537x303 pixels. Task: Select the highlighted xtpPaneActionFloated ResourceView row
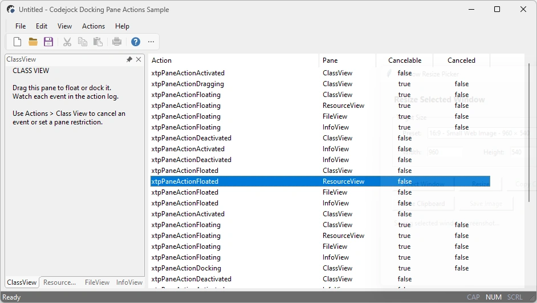[320, 181]
